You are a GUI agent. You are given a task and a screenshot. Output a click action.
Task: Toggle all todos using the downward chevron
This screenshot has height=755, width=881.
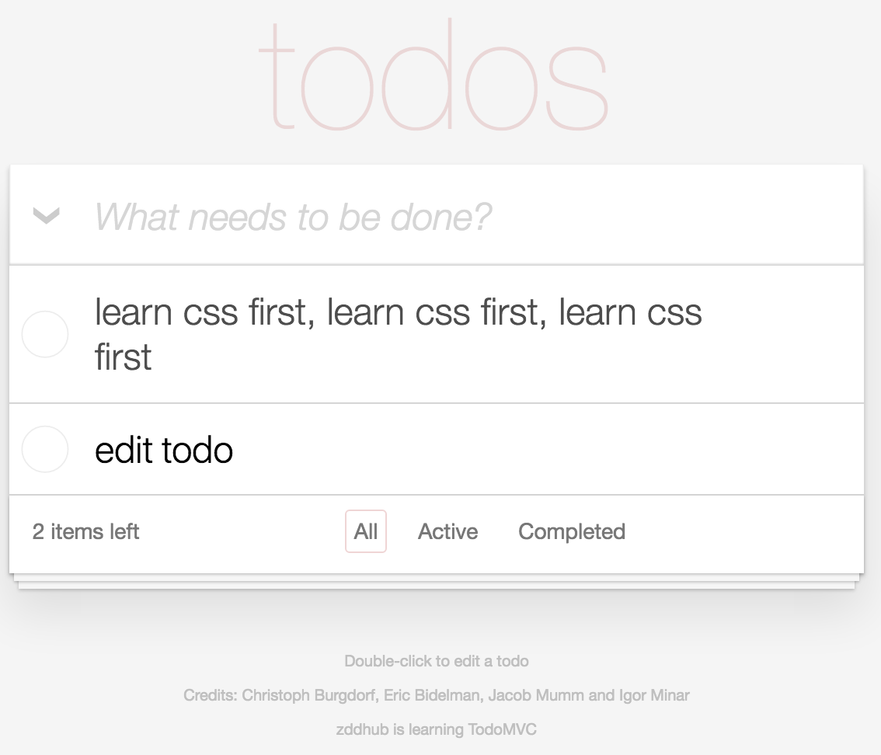[44, 217]
